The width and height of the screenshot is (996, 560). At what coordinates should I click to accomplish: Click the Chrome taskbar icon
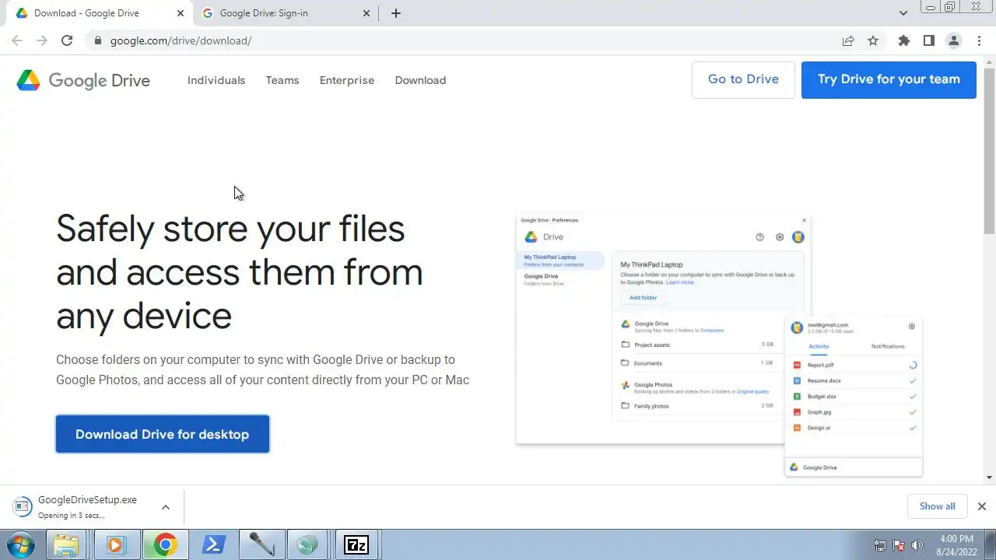coord(164,544)
